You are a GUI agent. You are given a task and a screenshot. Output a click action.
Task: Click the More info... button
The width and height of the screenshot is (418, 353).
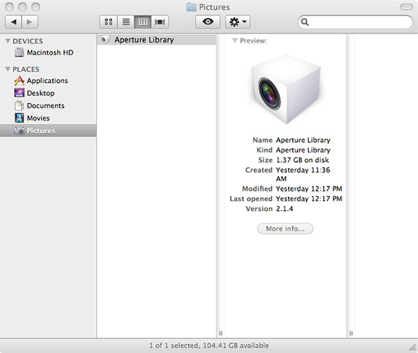point(285,228)
